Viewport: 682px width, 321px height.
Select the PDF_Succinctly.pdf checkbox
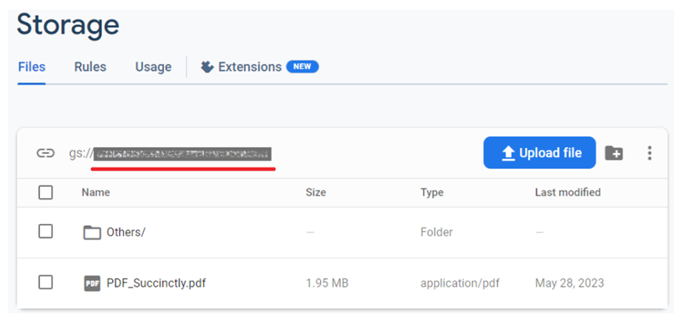coord(46,282)
